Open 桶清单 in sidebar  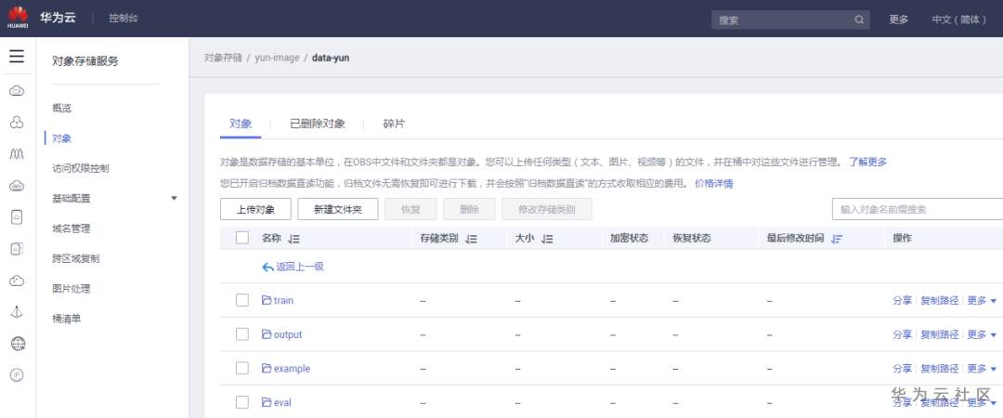[67, 319]
